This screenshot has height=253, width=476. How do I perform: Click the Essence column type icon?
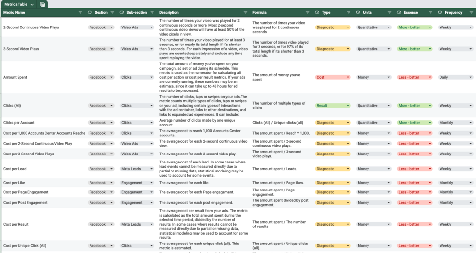pyautogui.click(x=399, y=12)
